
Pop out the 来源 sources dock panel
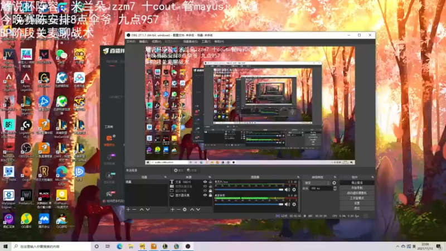[210, 177]
